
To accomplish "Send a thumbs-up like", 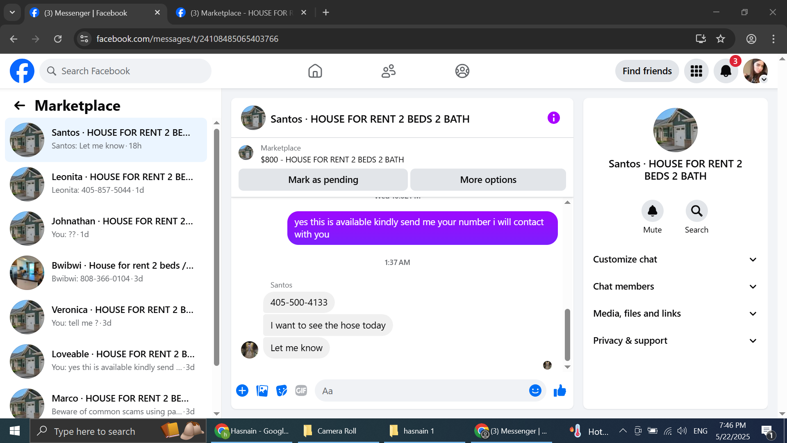I will (x=560, y=390).
